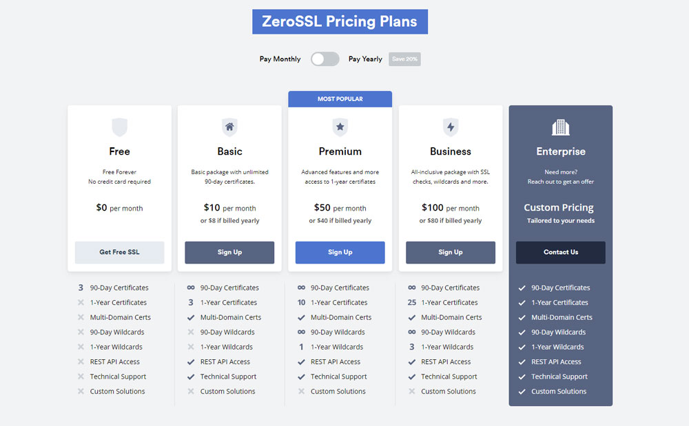Click the ZeroSSL Pricing Plans heading
The image size is (689, 426).
340,22
